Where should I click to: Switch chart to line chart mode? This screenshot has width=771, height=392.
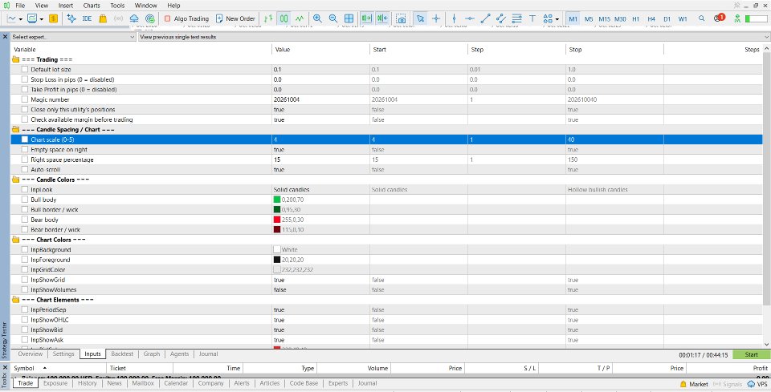pyautogui.click(x=300, y=18)
